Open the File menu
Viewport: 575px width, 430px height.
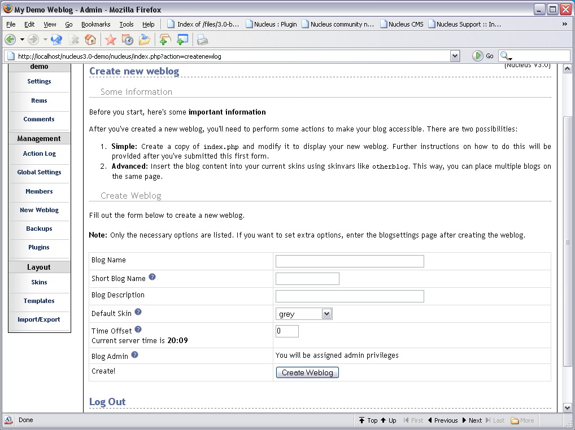[x=11, y=24]
